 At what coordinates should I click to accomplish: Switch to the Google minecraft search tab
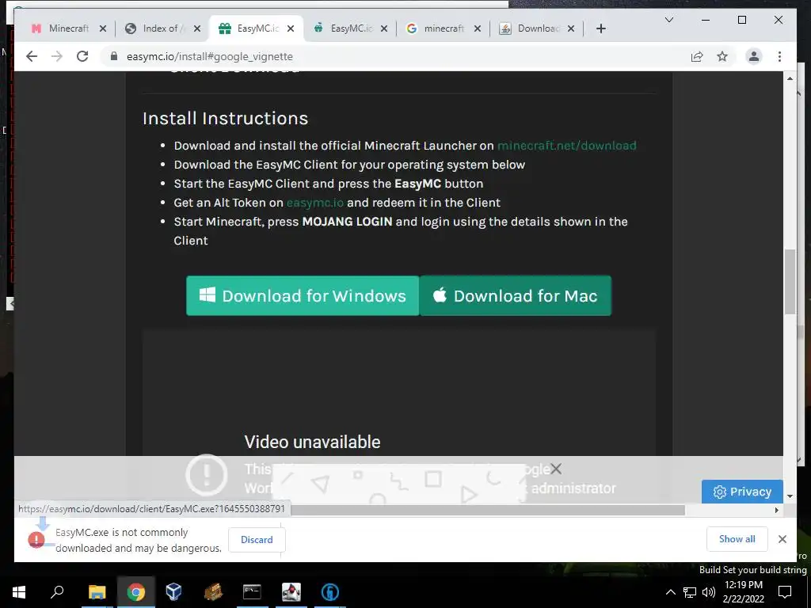[437, 28]
